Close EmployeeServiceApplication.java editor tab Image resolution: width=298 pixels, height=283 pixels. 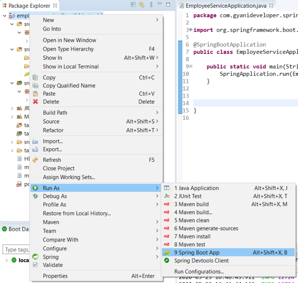(x=271, y=5)
